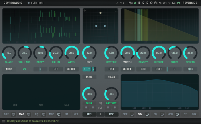Expand the source/listener position view to fullscreen
This screenshot has width=201, height=124.
pyautogui.click(x=116, y=10)
